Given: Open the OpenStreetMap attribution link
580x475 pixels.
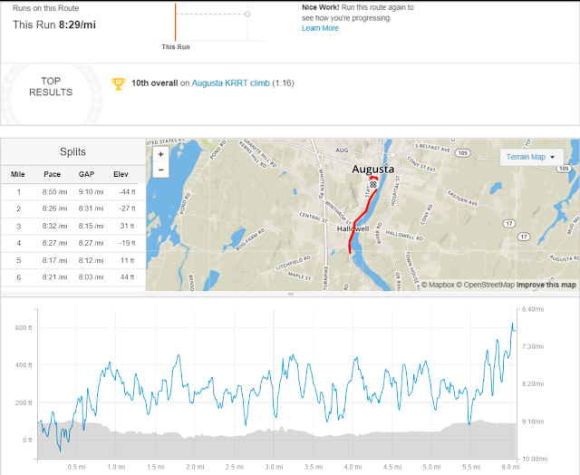Looking at the screenshot, I should 486,285.
